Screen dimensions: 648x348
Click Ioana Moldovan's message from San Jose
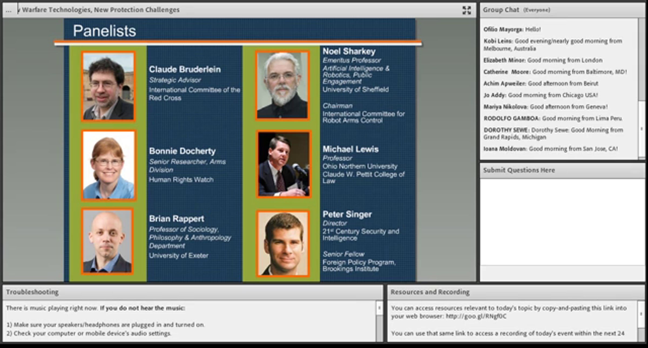[551, 149]
